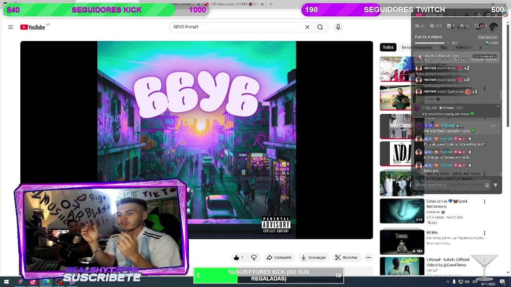Close the Nahuellover-LUCIFER browser tab
Image resolution: width=511 pixels, height=287 pixels.
coord(262,4)
